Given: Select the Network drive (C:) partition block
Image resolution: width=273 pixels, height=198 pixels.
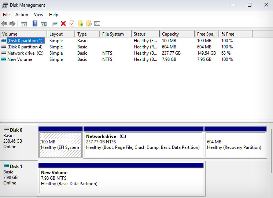Looking at the screenshot, I should click(143, 144).
